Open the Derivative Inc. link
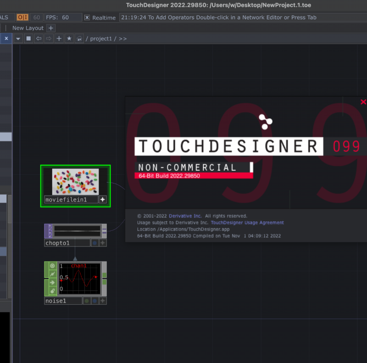 click(185, 216)
